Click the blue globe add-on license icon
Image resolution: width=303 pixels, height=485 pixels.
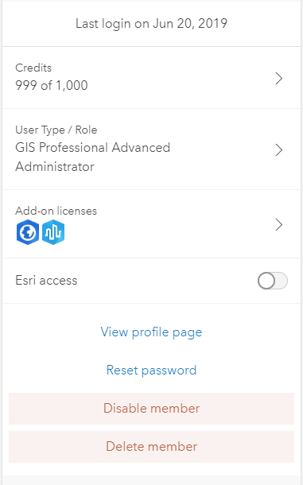coord(28,232)
